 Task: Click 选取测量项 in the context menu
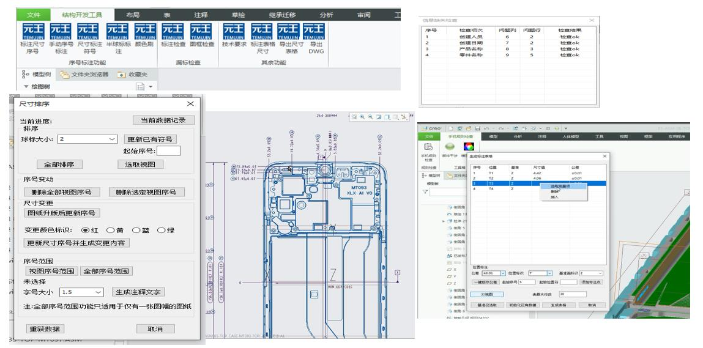coord(559,186)
